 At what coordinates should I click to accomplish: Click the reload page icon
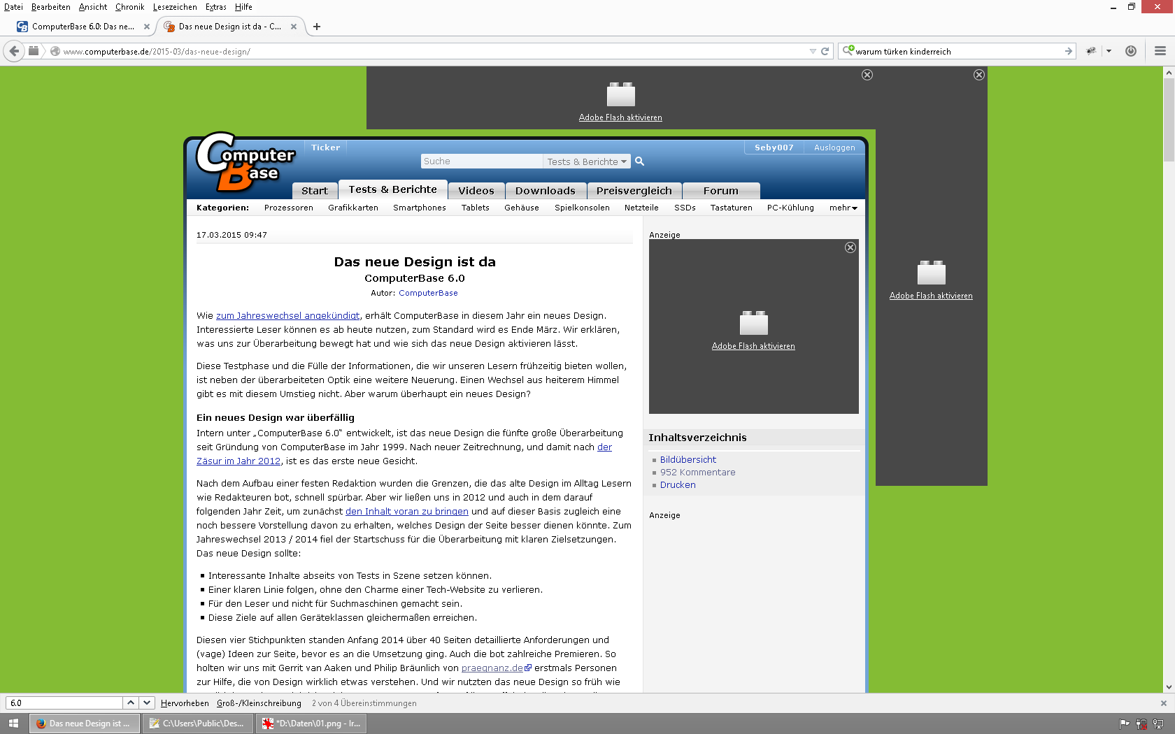[x=825, y=51]
